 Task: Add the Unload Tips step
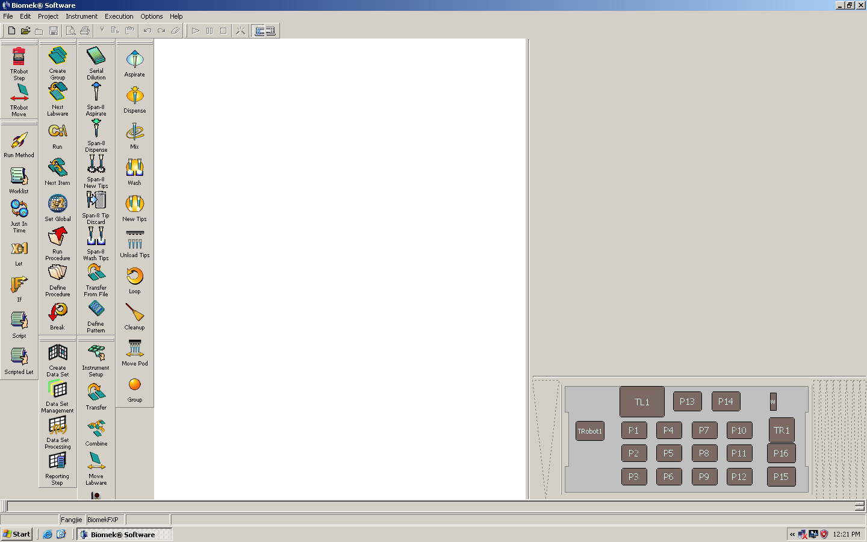pyautogui.click(x=134, y=244)
